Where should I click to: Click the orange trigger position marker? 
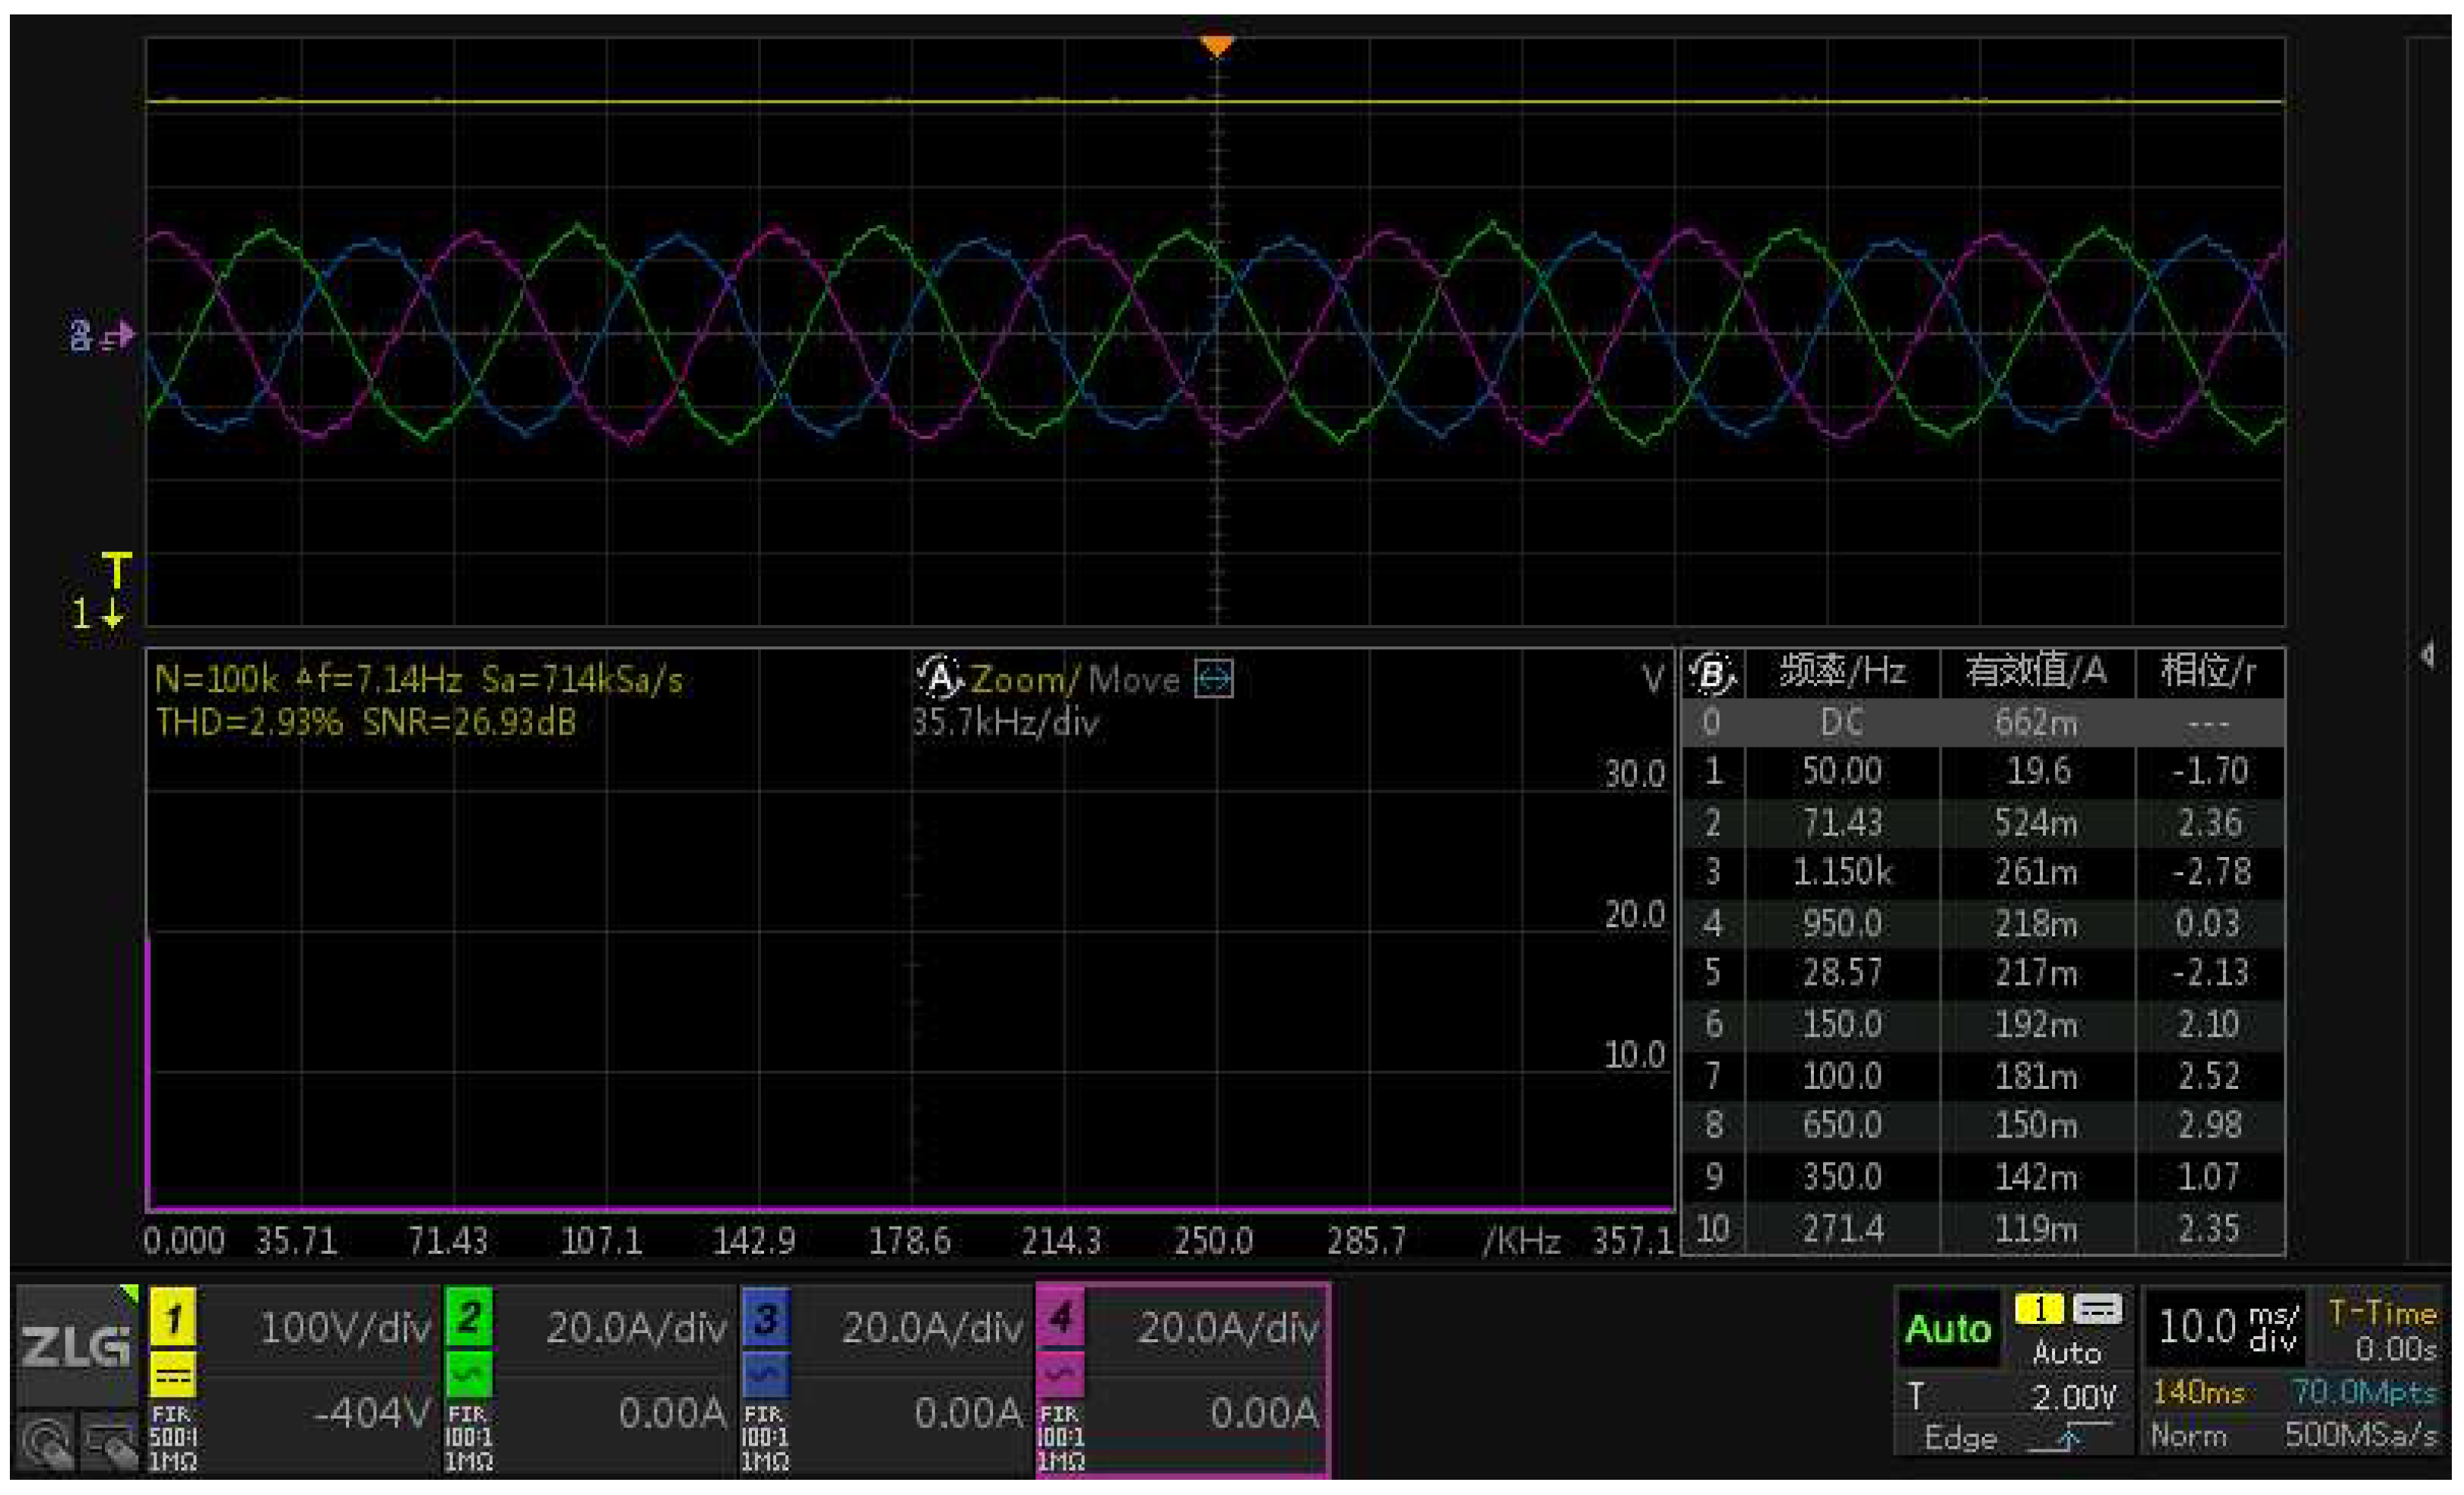(x=1216, y=46)
